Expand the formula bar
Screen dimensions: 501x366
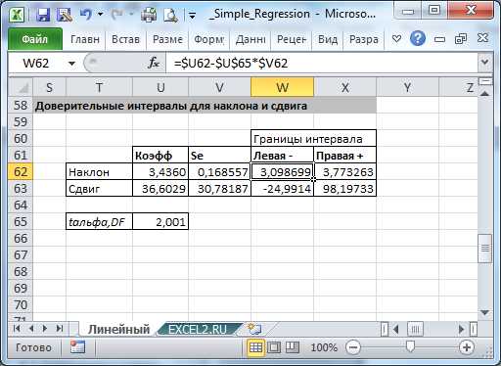pyautogui.click(x=484, y=62)
